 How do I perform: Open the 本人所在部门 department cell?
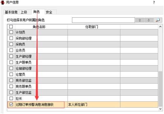click(94, 104)
